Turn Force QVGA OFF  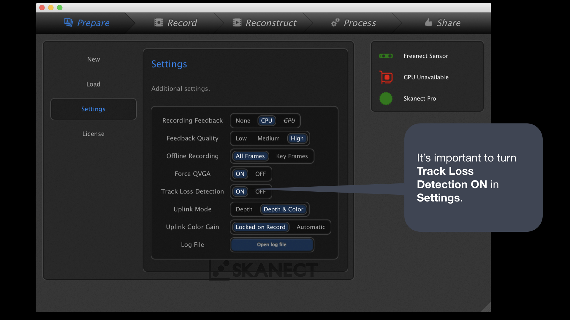point(260,174)
